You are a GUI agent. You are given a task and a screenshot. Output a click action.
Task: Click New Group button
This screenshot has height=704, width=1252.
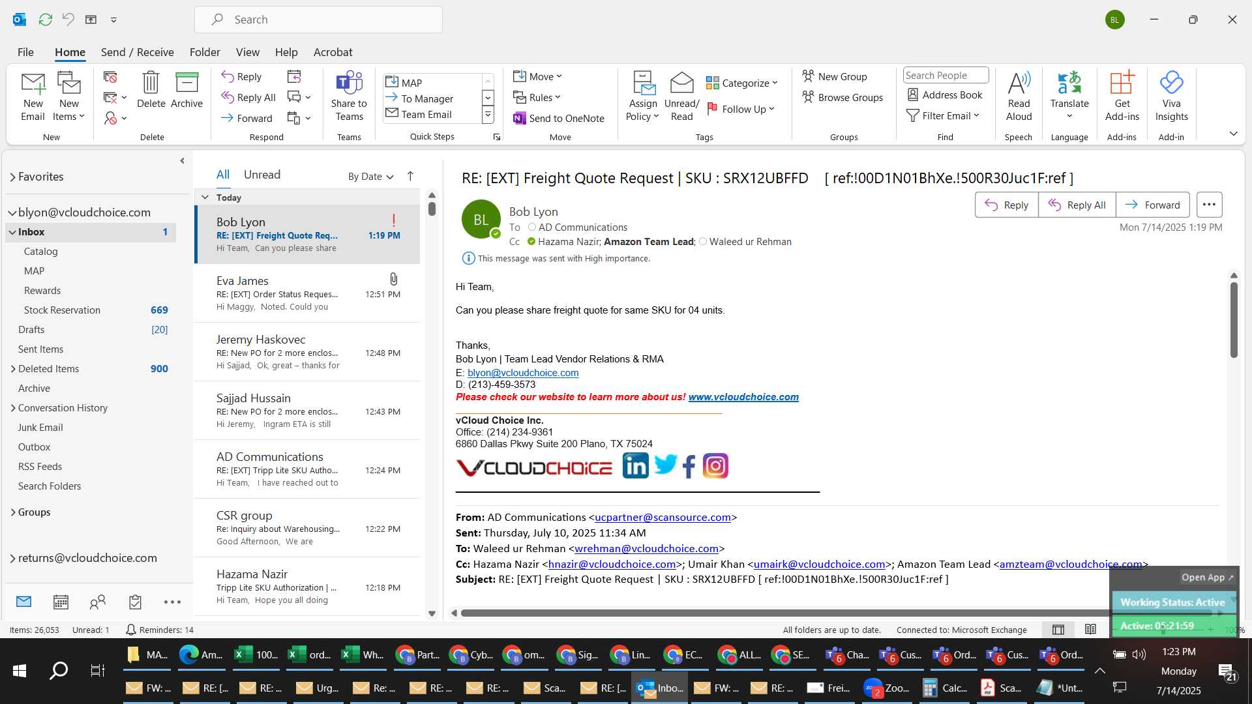pos(835,76)
